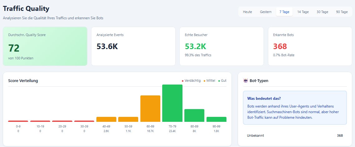Screen dimensions: 355x147
Task: Click the orange 40-49 score bar
Action: (x=106, y=119)
